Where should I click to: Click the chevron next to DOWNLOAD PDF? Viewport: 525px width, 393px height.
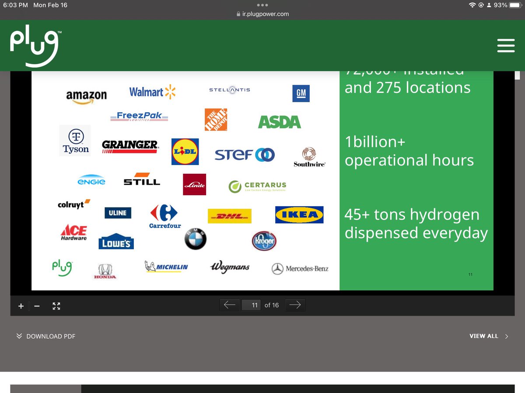(x=19, y=336)
